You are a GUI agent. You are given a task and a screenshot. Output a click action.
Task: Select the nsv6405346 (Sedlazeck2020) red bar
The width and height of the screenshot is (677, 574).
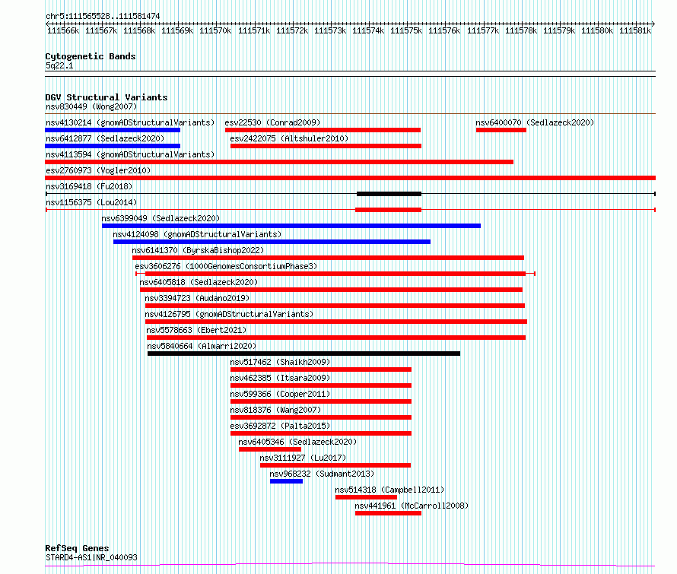[x=270, y=449]
